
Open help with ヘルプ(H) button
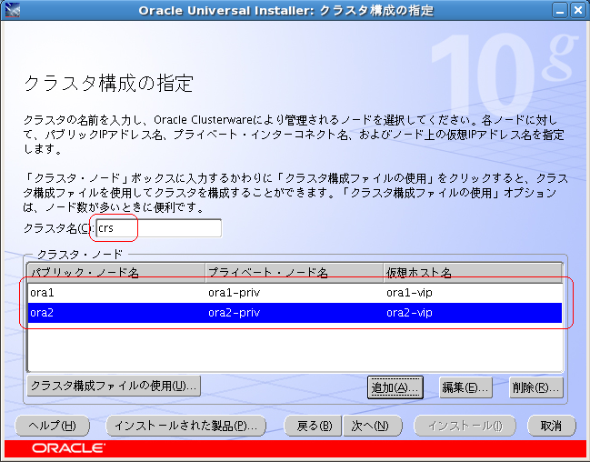(52, 426)
